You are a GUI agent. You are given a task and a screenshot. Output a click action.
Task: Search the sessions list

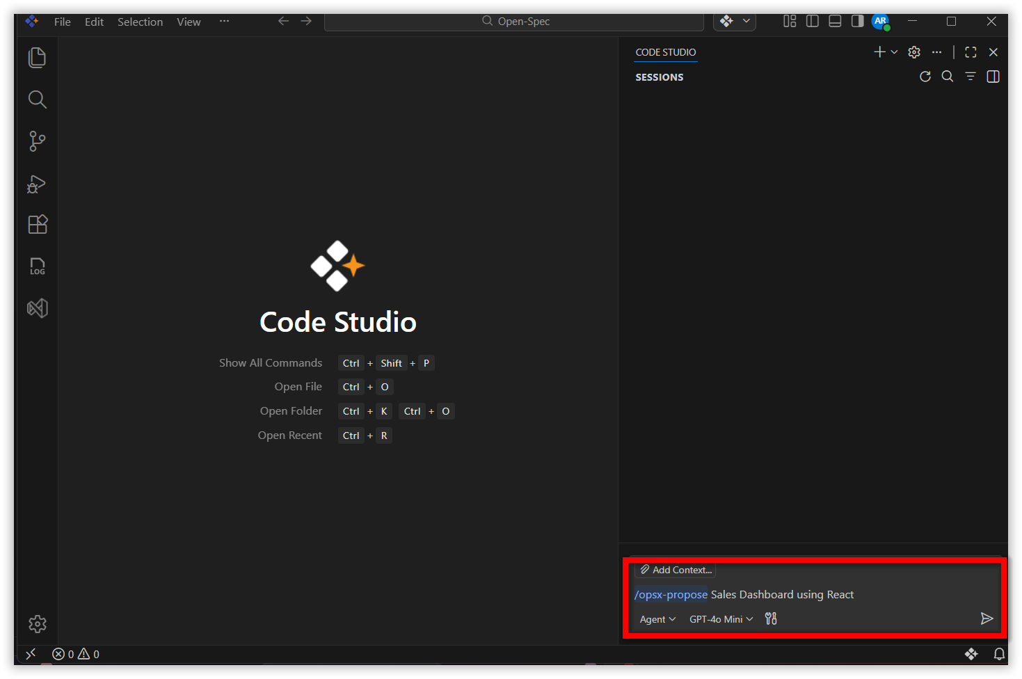tap(948, 77)
